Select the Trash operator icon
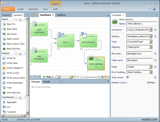The height and width of the screenshot is (122, 160). pos(4,88)
